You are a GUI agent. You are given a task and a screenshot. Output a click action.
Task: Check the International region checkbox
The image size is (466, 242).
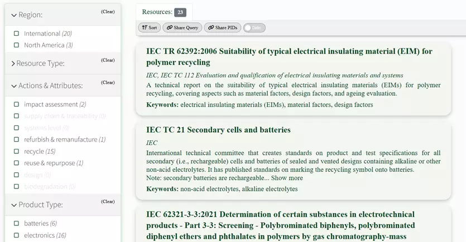click(x=16, y=33)
